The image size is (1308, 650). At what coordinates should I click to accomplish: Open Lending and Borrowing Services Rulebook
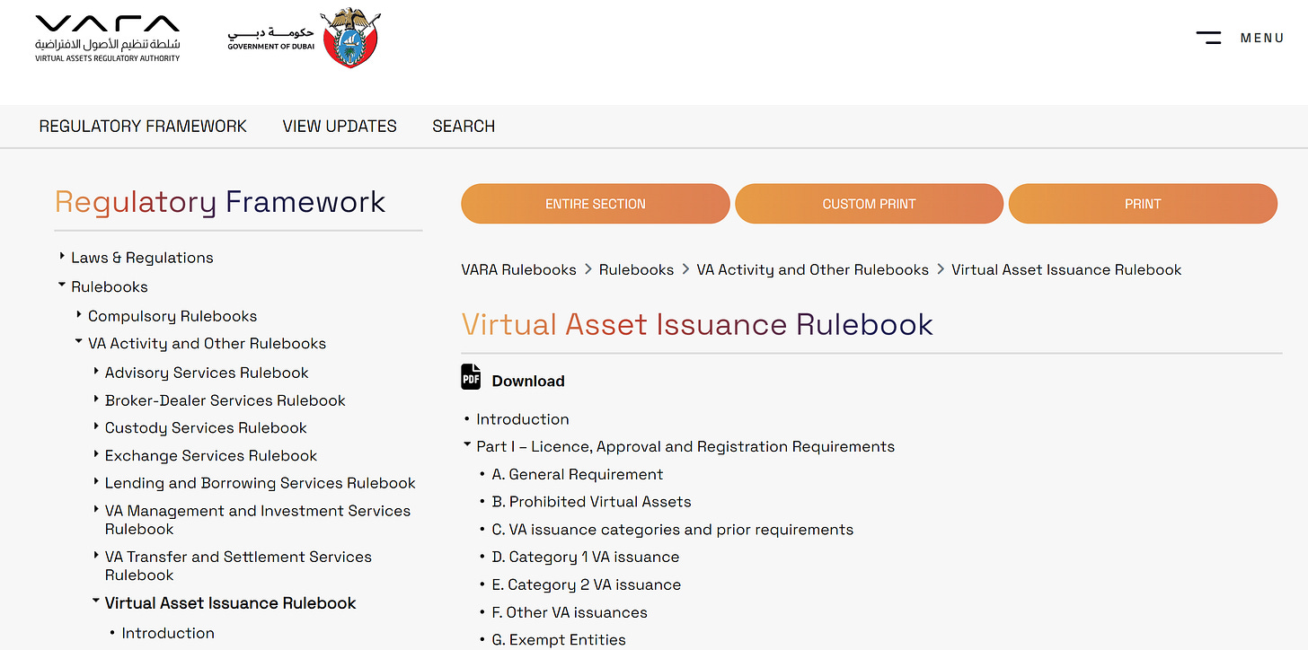tap(261, 483)
